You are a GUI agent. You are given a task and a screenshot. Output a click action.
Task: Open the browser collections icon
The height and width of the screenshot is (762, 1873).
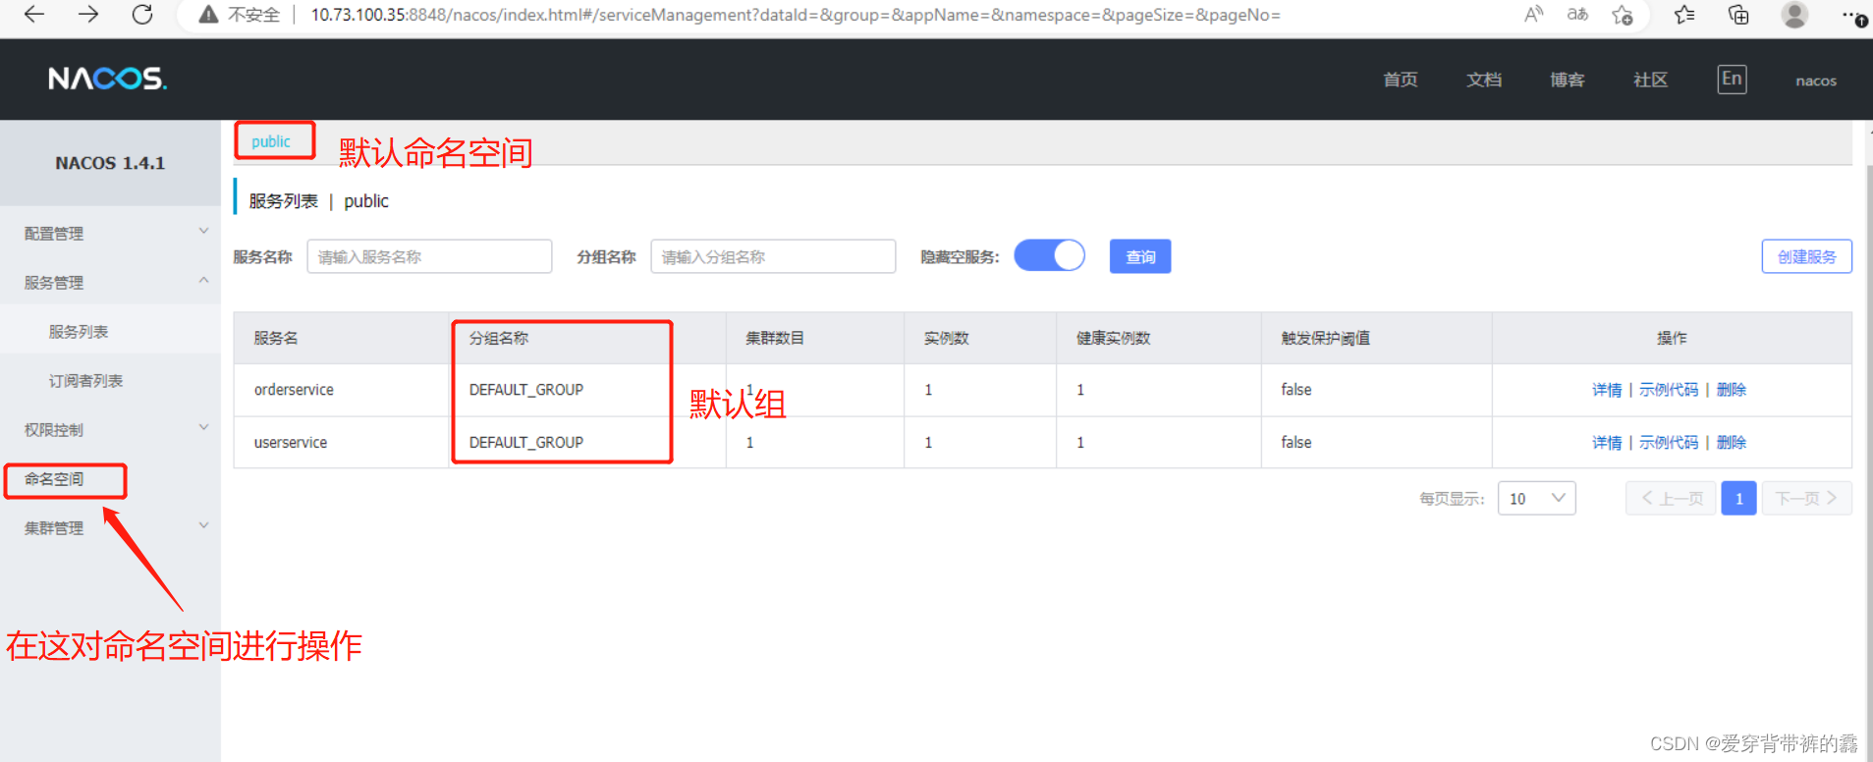point(1738,14)
